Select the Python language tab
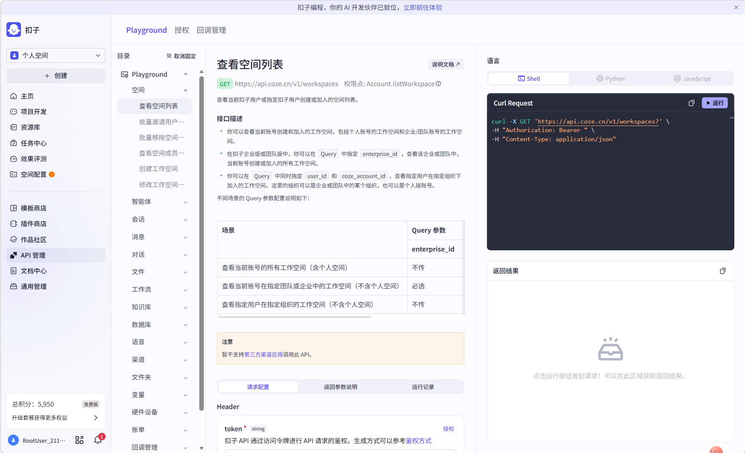745x453 pixels. pyautogui.click(x=610, y=79)
